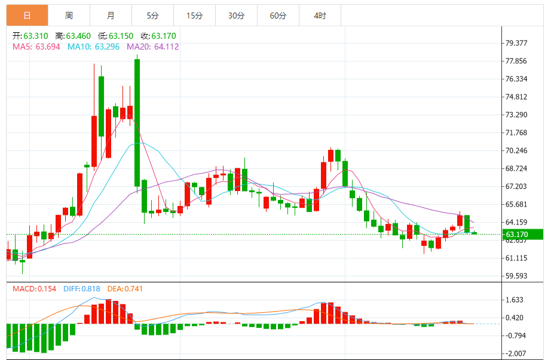Open the 30分 timeframe tab
Image resolution: width=548 pixels, height=360 pixels.
(x=236, y=16)
